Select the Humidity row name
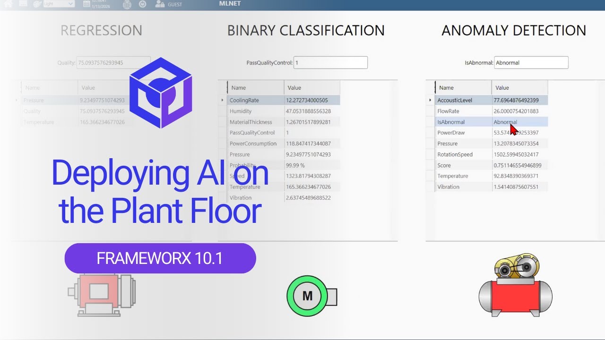Screen dimensions: 605x340 241,111
